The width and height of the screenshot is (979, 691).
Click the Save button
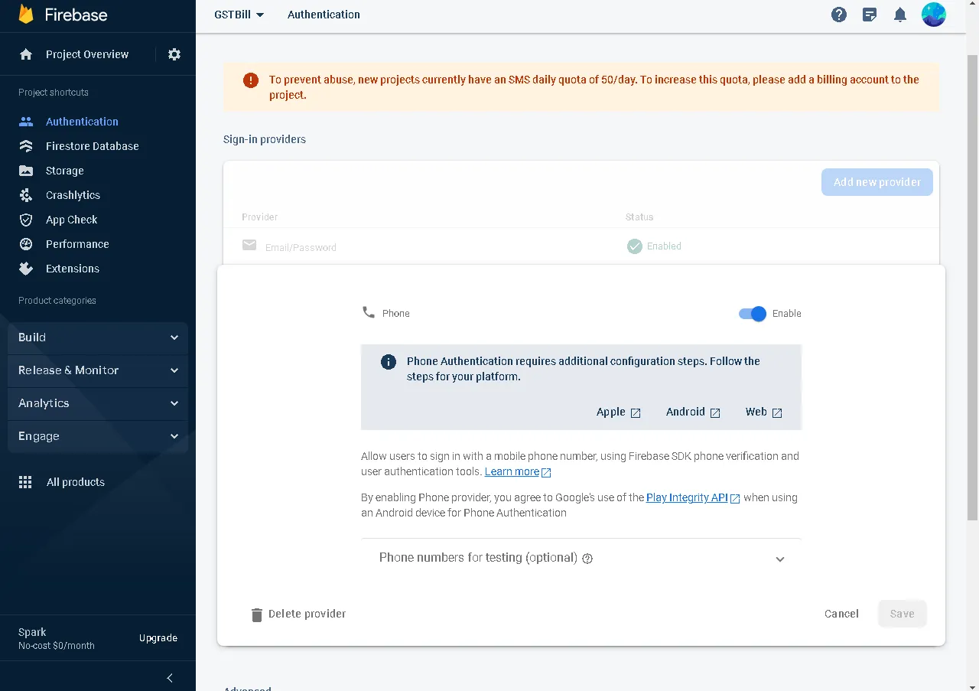903,614
